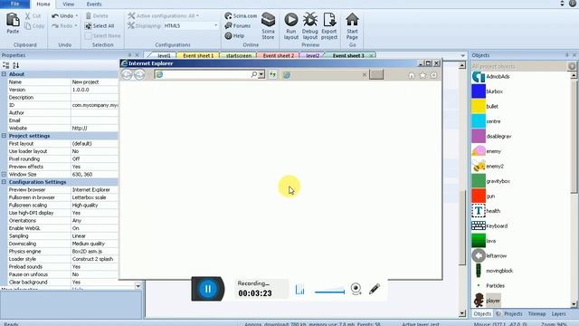Switch to the Layers panel tab

click(558, 314)
